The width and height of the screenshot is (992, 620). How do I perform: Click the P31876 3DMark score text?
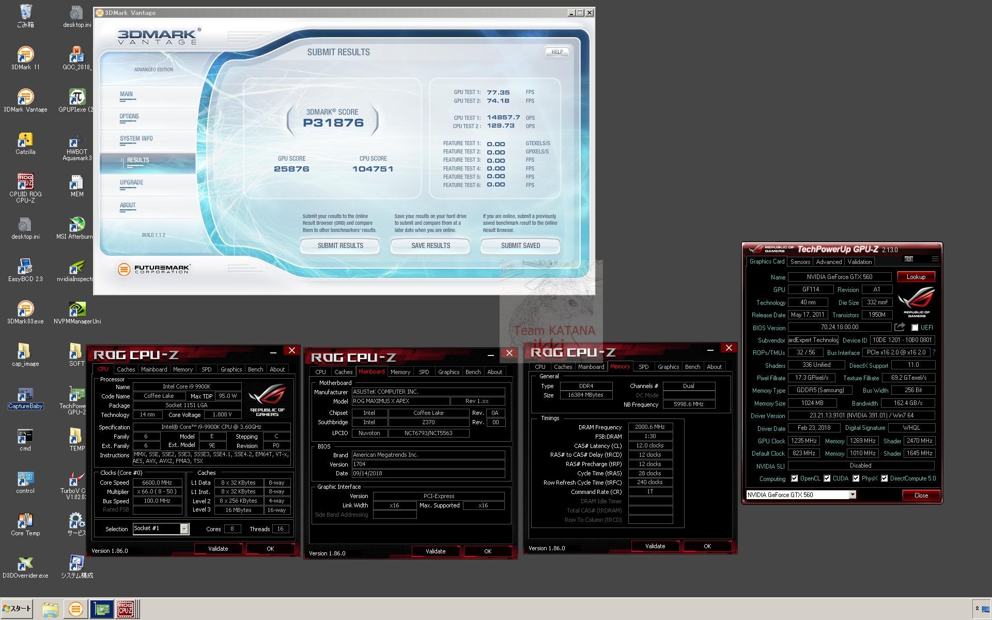tap(333, 123)
